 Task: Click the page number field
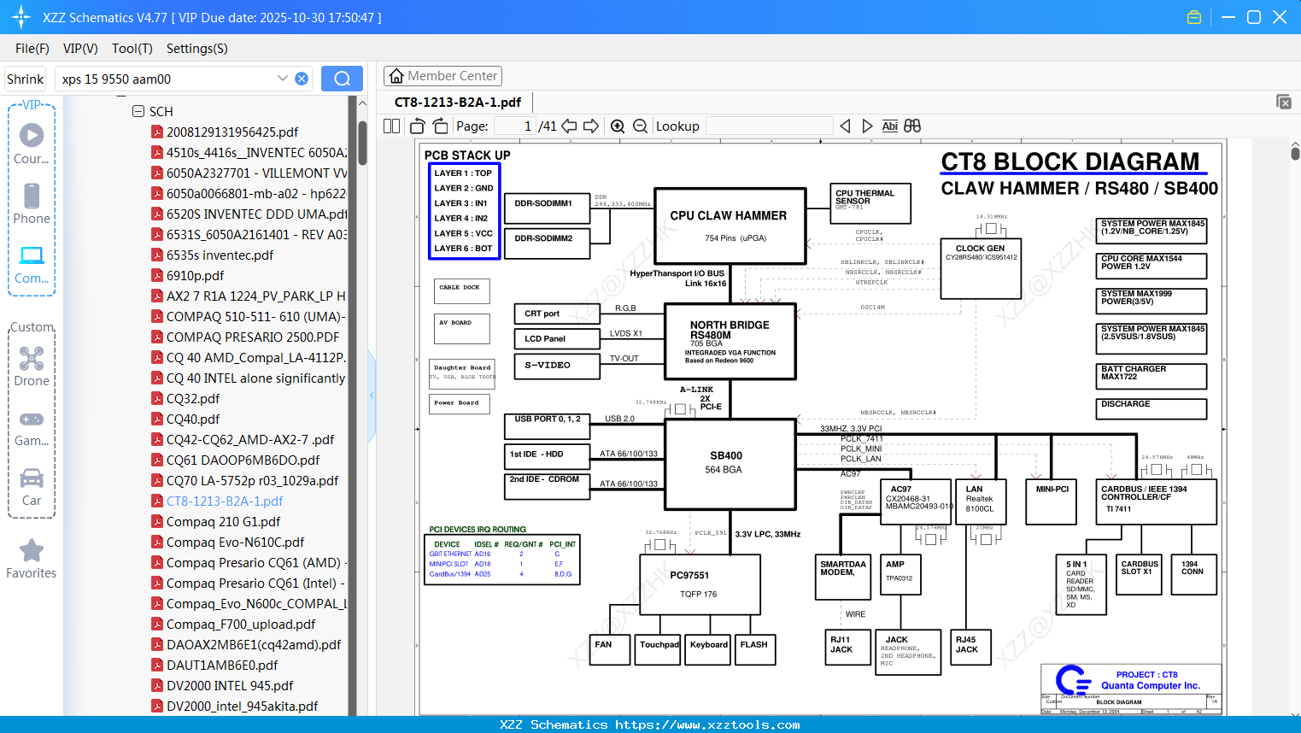[x=515, y=126]
